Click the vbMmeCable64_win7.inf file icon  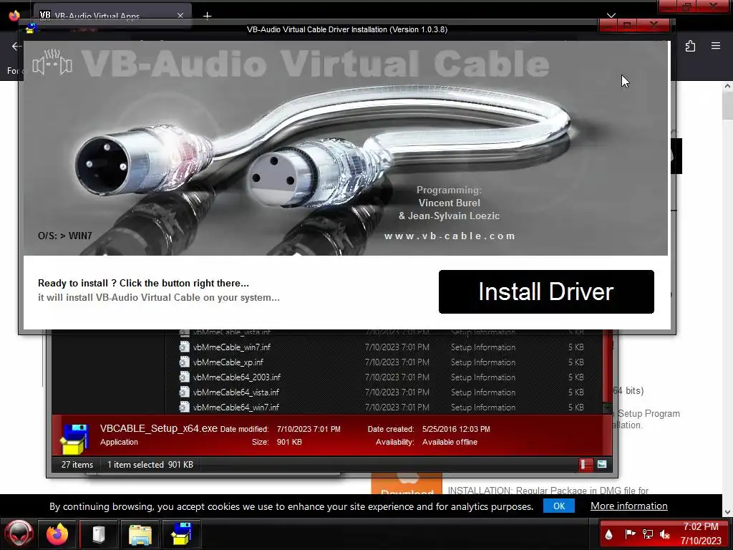(x=184, y=407)
